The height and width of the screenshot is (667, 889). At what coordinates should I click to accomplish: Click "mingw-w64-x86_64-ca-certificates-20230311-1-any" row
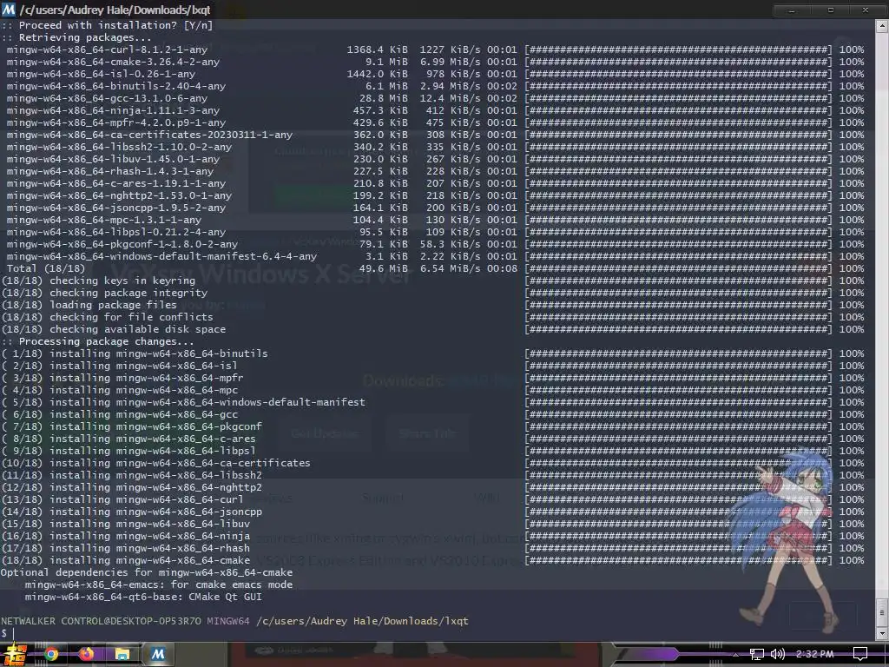point(435,135)
